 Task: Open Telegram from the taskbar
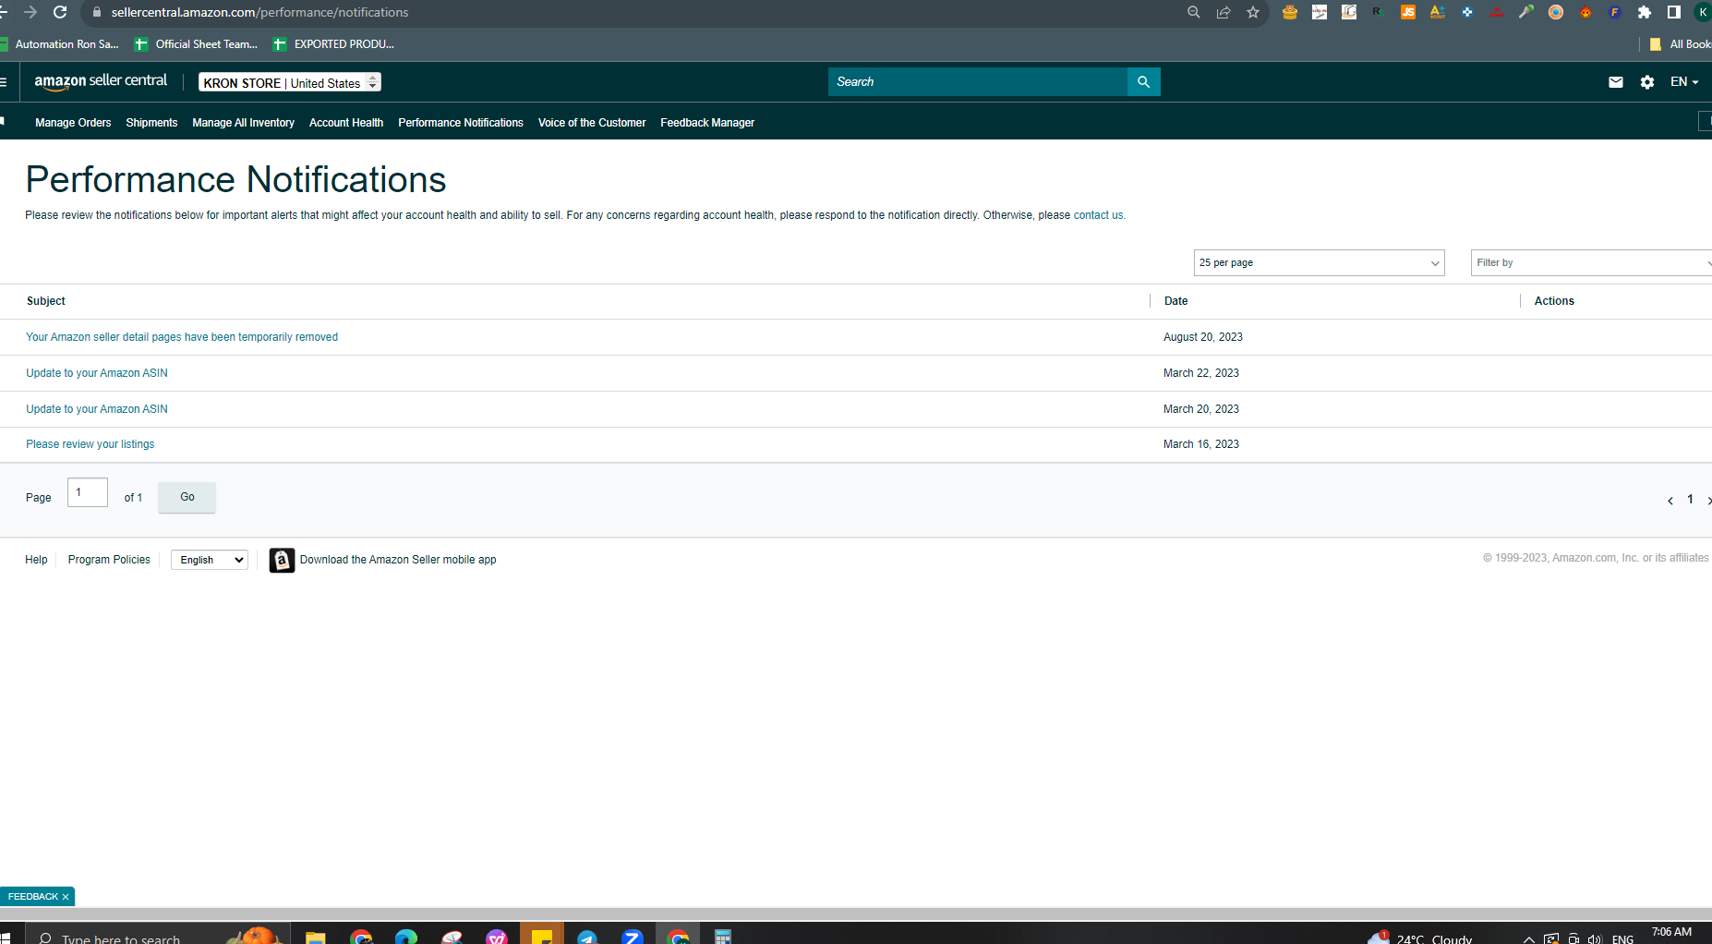[586, 937]
